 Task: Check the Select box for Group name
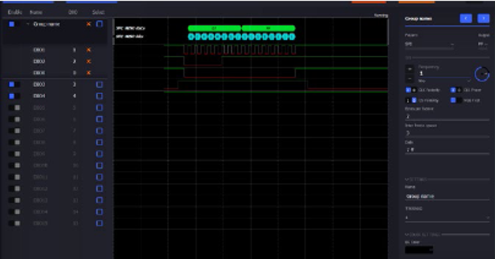coord(99,24)
